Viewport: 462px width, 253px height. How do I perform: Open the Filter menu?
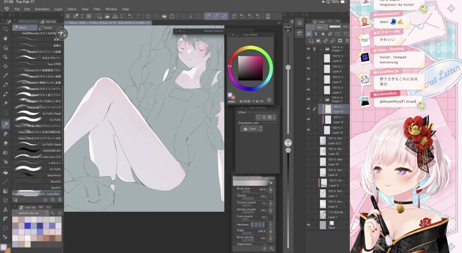97,9
